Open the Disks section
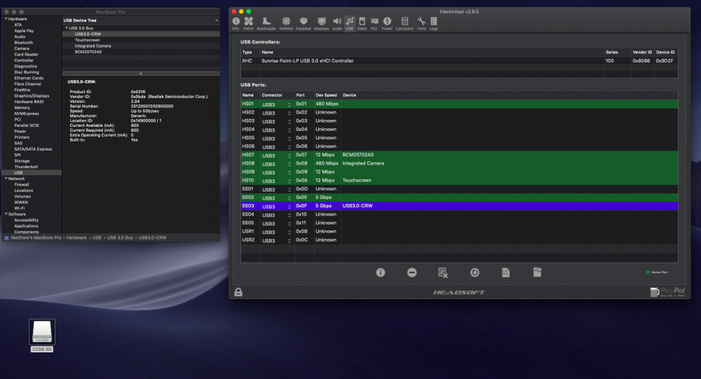 click(362, 24)
